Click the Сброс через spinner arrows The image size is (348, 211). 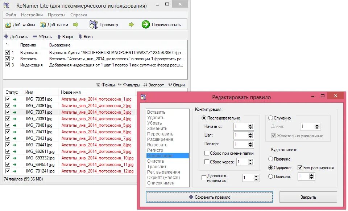(250, 162)
